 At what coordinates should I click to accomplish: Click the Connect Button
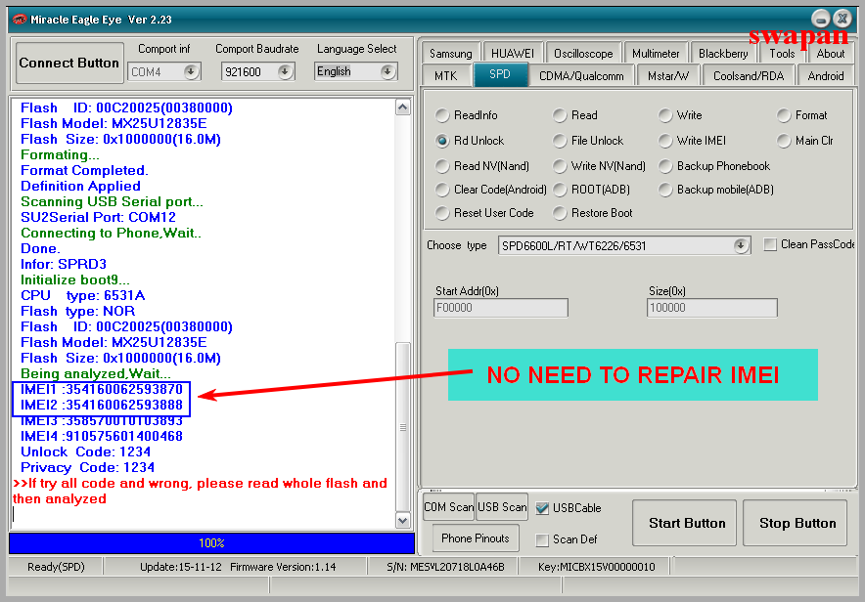tap(69, 63)
